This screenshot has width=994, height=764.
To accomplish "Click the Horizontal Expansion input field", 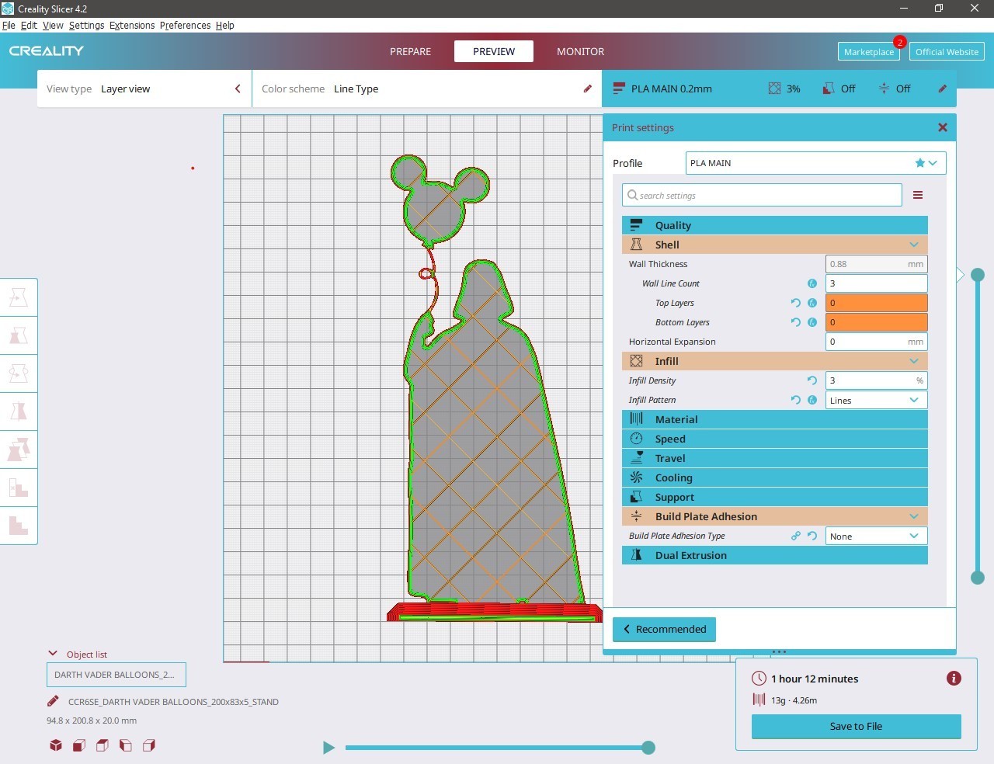I will pos(876,342).
